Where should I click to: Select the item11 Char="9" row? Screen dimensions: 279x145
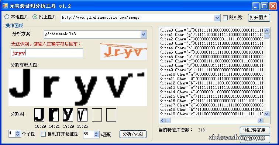211,79
